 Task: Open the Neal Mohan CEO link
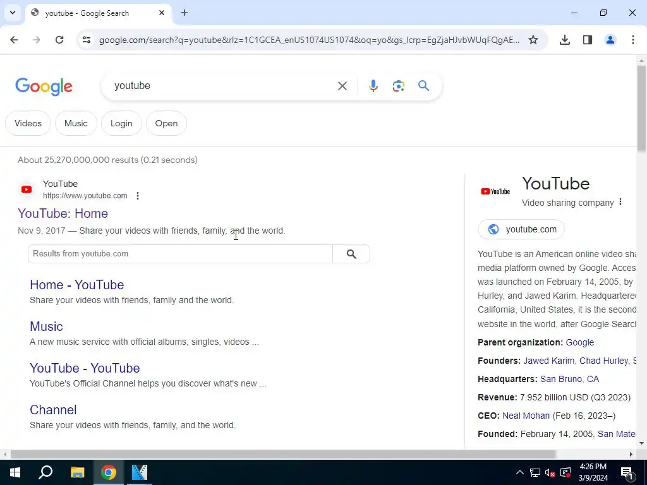(526, 416)
